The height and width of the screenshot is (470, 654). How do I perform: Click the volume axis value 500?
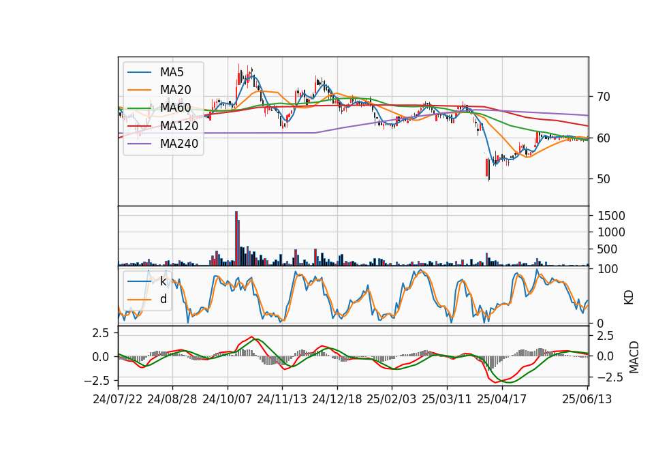pyautogui.click(x=607, y=249)
